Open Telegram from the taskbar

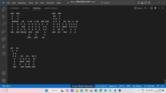106,90
